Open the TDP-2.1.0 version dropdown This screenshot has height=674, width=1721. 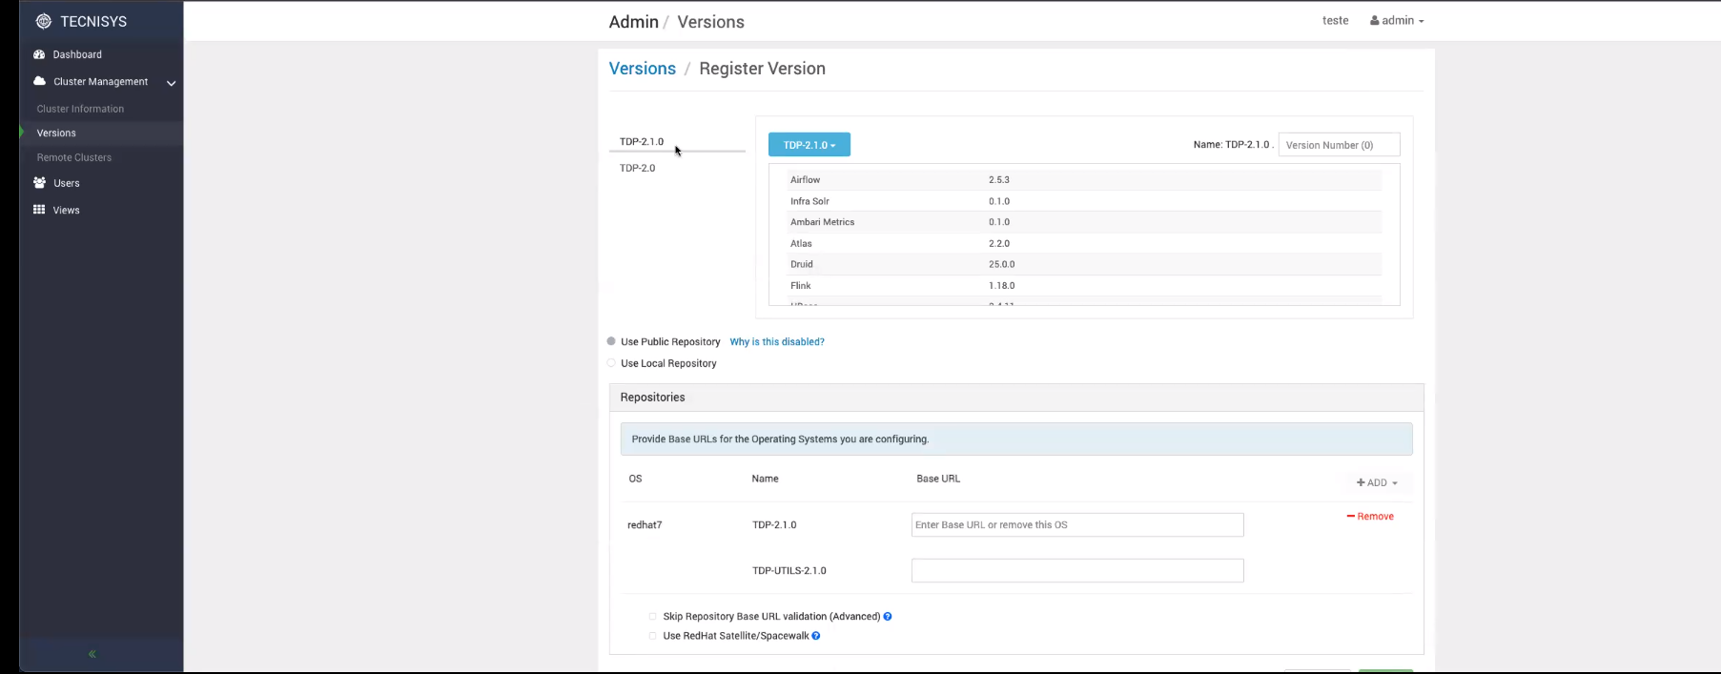[x=809, y=145]
